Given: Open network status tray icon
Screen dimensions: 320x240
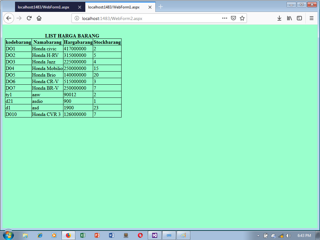Looking at the screenshot, I should [281, 236].
